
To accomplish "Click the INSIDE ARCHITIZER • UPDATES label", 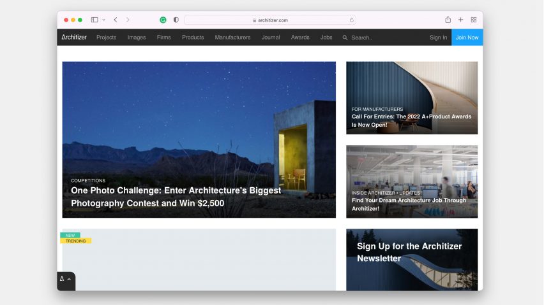I will pyautogui.click(x=386, y=193).
